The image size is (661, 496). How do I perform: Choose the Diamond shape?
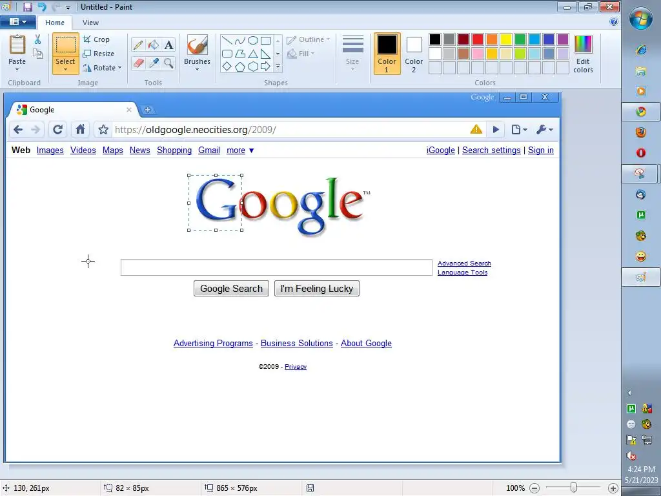click(227, 67)
